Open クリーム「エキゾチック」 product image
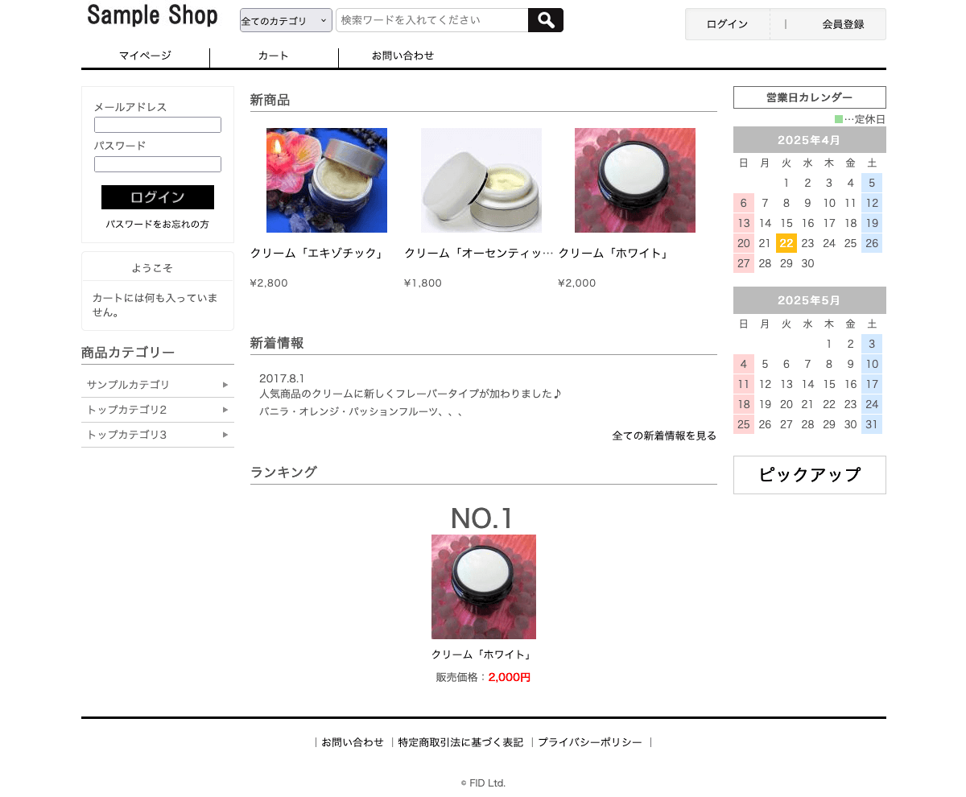This screenshot has height=797, width=966. point(327,180)
